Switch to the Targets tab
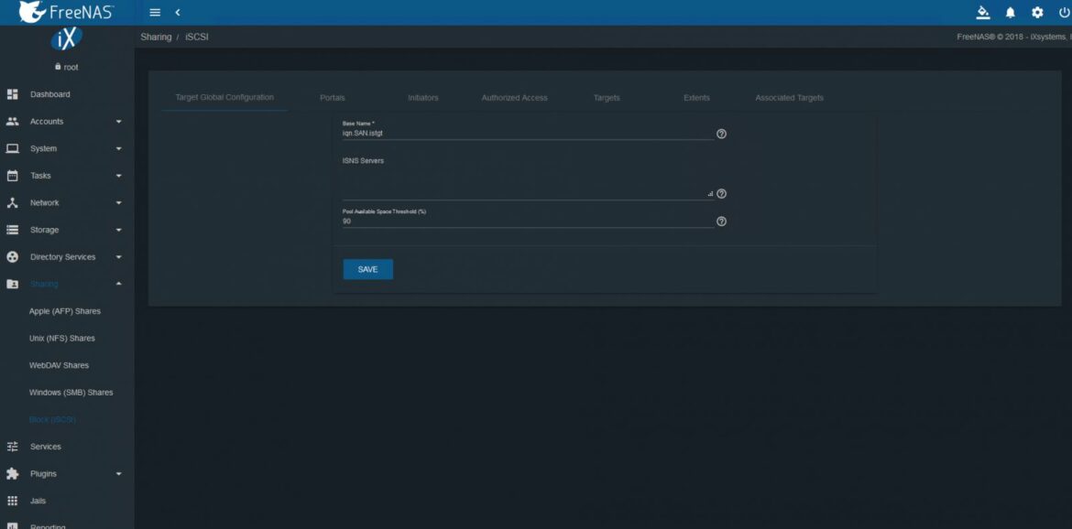 pos(607,98)
